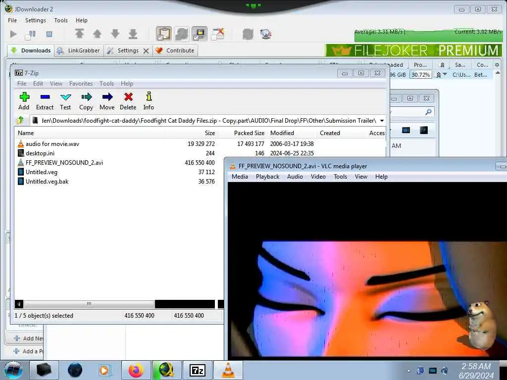Sort by Size column in 7-Zip

click(x=209, y=133)
